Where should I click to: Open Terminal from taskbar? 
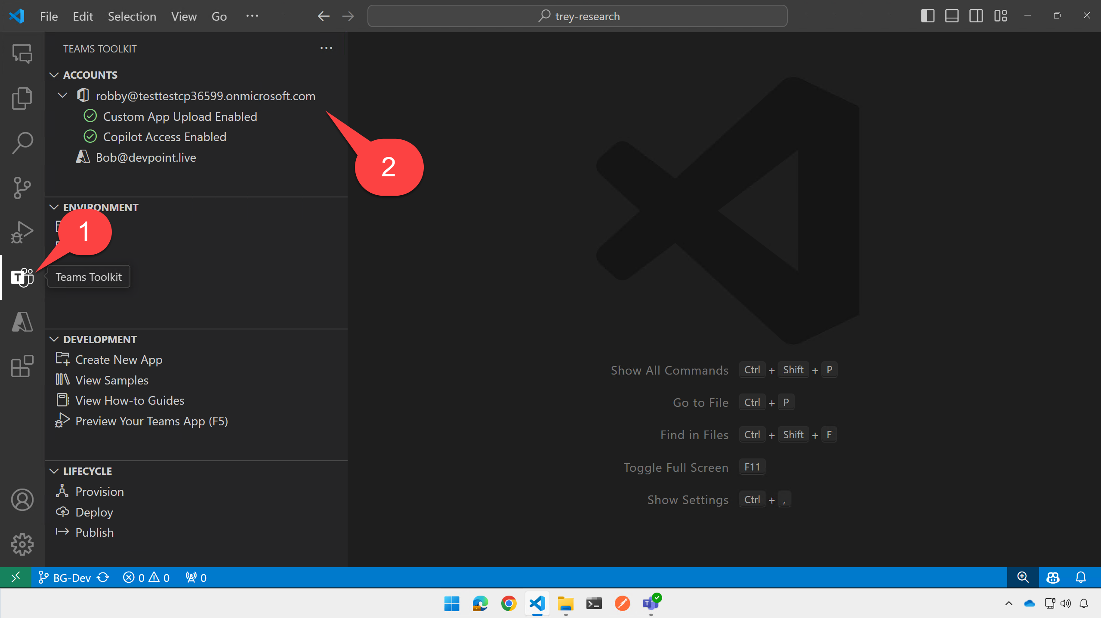[594, 603]
